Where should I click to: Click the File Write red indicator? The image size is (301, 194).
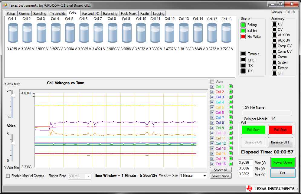[243, 37]
